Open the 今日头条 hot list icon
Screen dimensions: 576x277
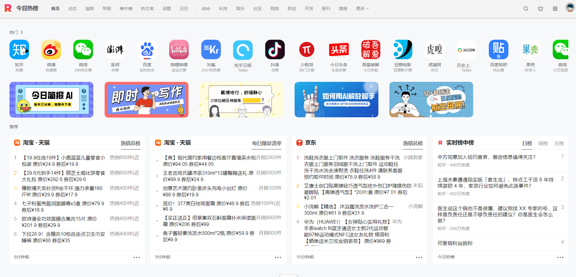[339, 49]
